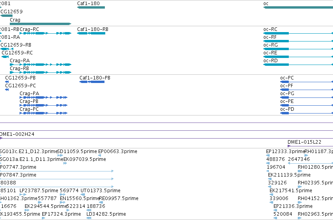Click the CG12659-PC protein glyph
The width and height of the screenshot is (333, 220).
tap(7, 90)
